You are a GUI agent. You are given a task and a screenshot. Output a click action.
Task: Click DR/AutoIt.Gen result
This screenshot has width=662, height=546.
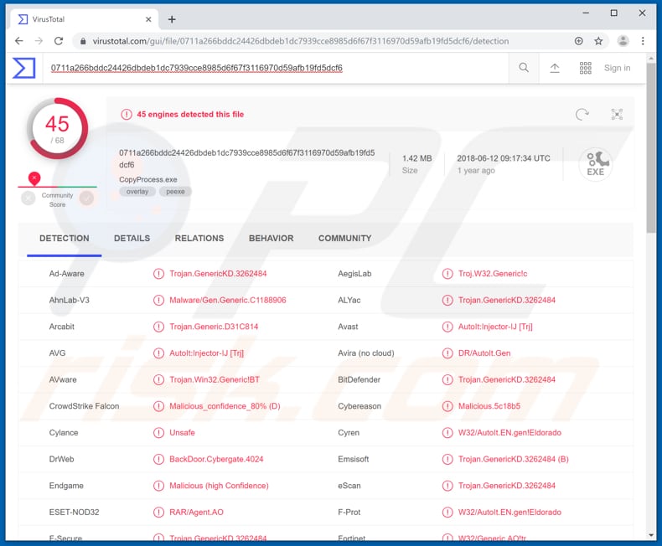coord(484,353)
